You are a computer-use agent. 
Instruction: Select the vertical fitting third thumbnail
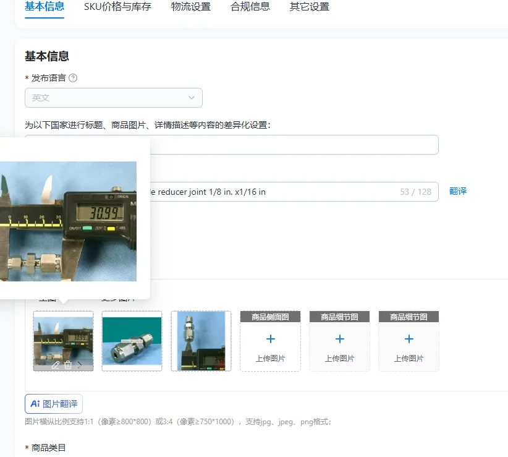coord(201,341)
